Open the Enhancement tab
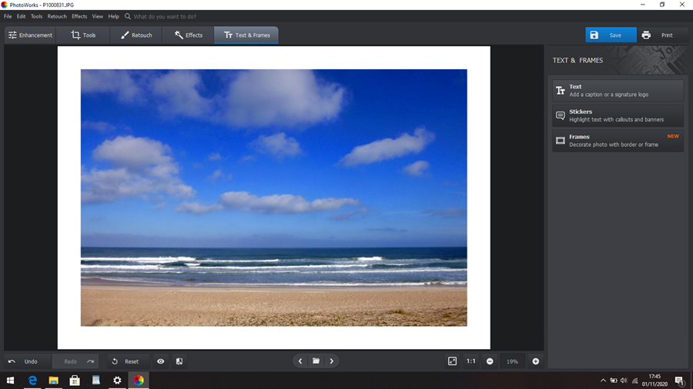Viewport: 693px width, 389px height. click(x=30, y=35)
